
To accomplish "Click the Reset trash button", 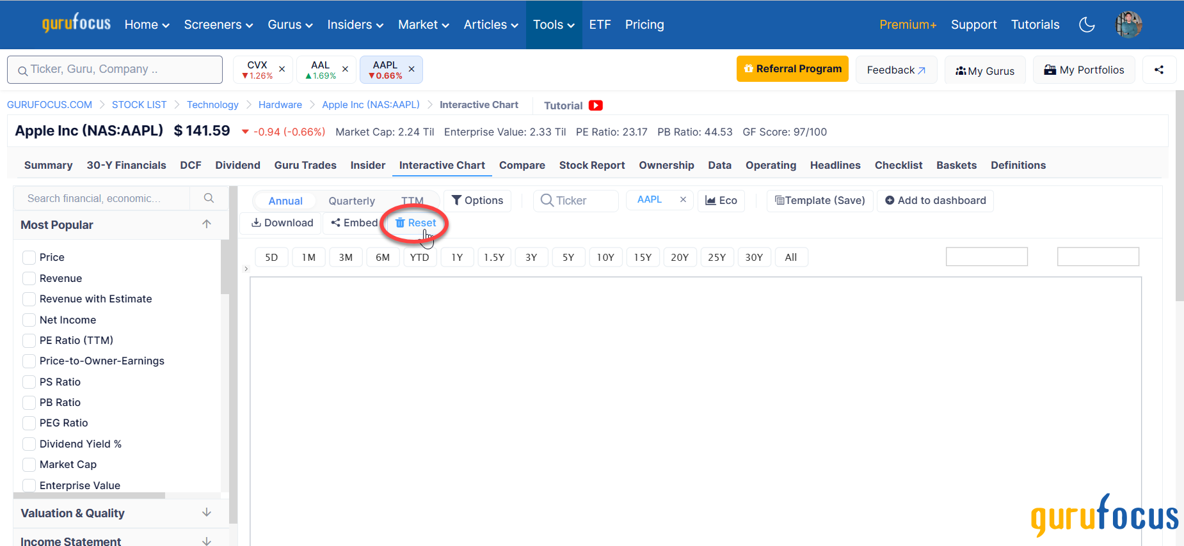I will point(416,222).
